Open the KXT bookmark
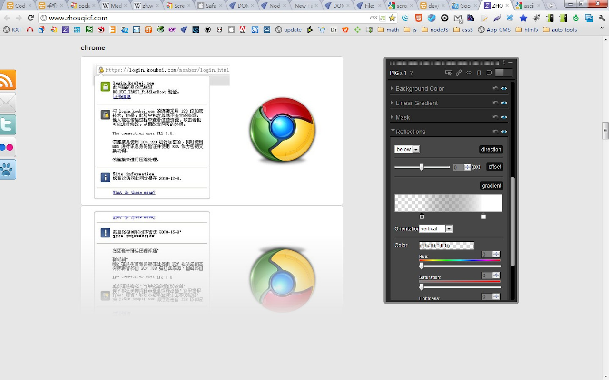 pos(12,29)
